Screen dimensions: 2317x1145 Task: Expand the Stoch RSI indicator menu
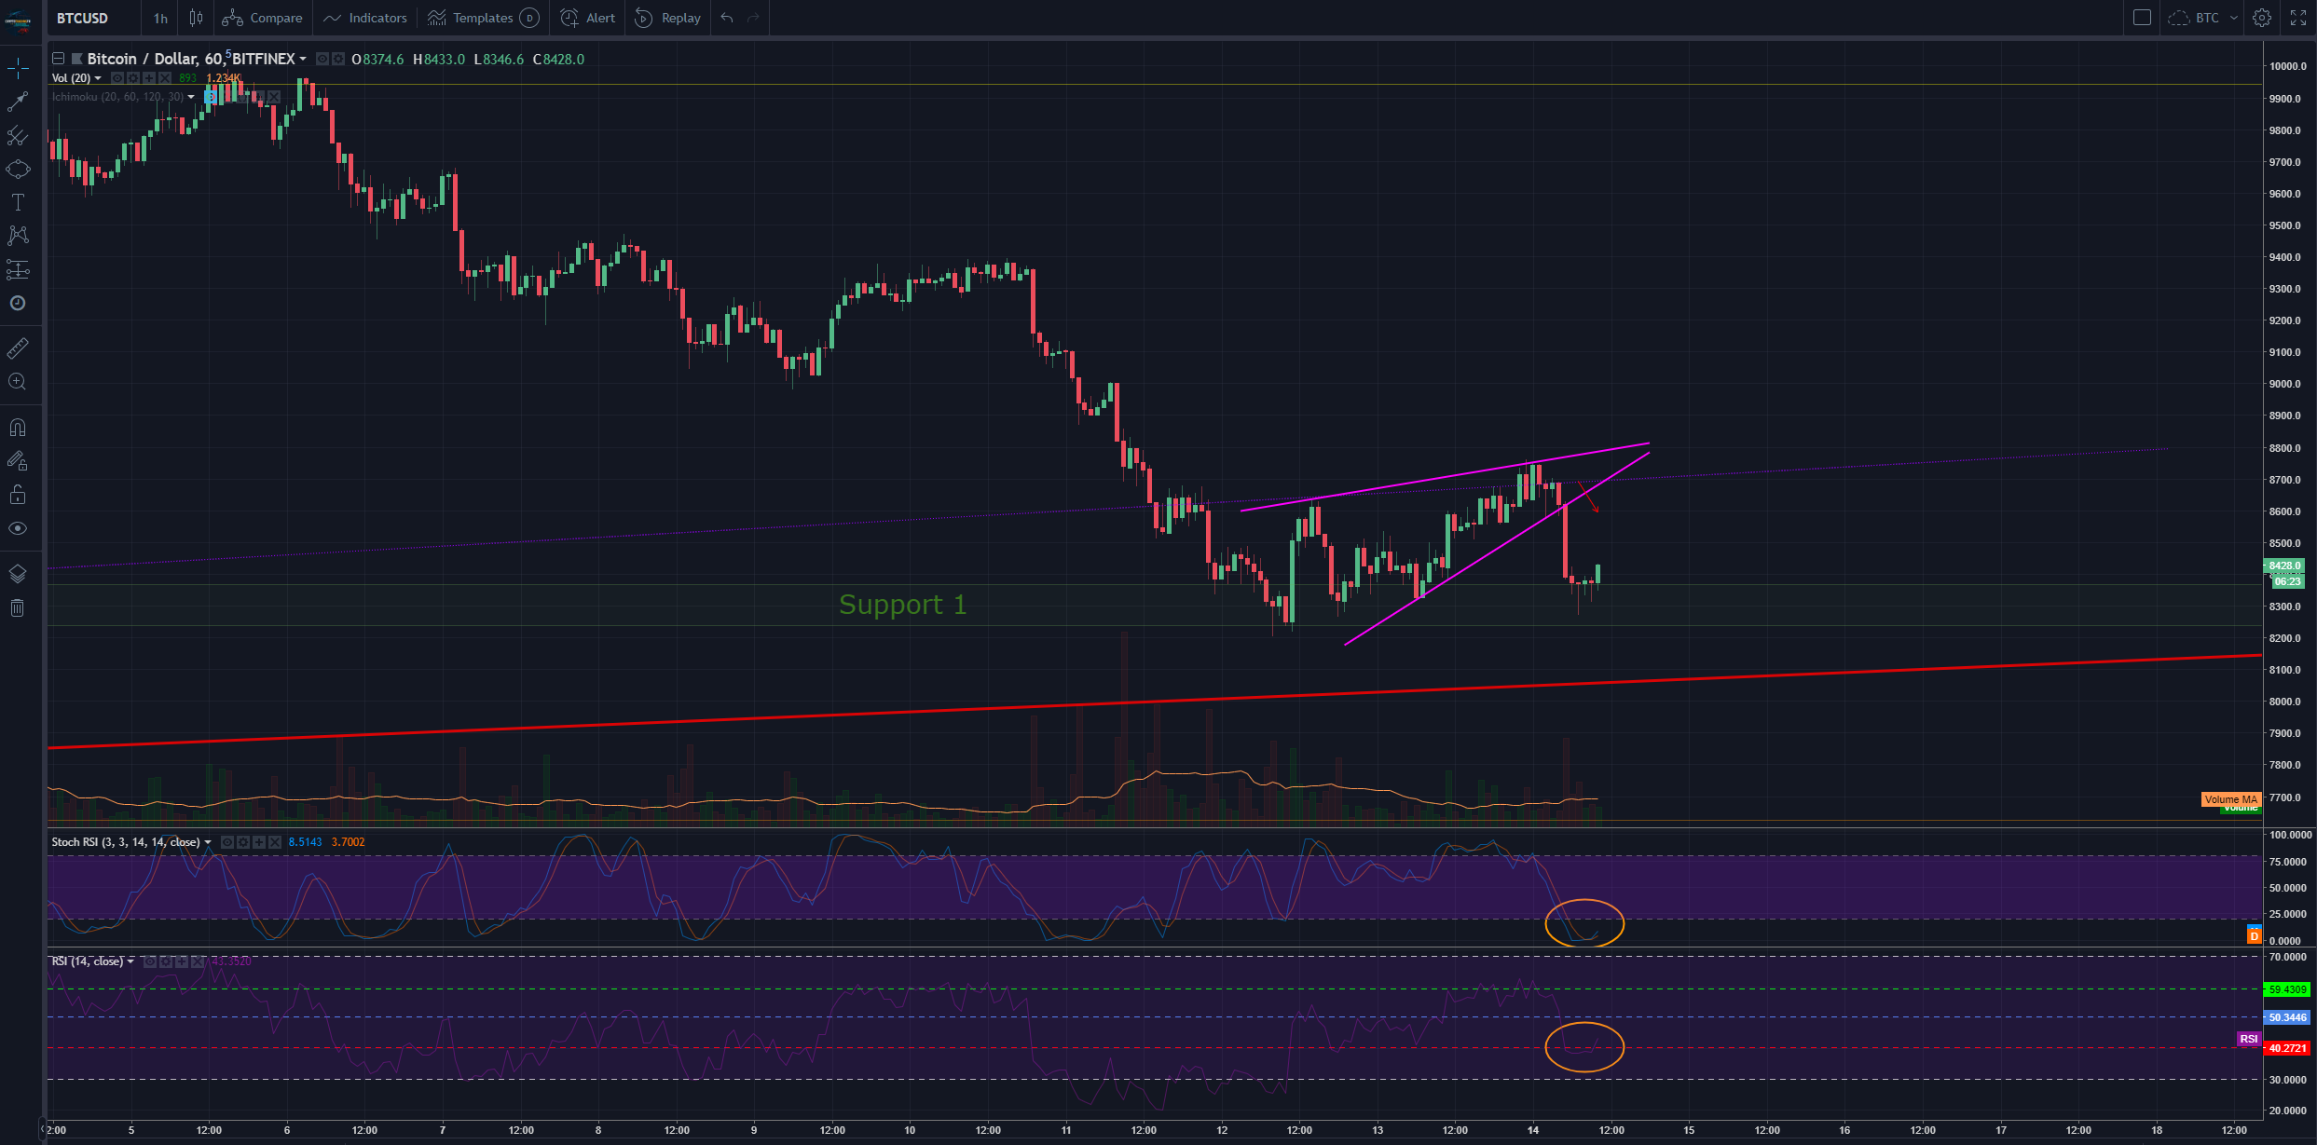point(208,842)
